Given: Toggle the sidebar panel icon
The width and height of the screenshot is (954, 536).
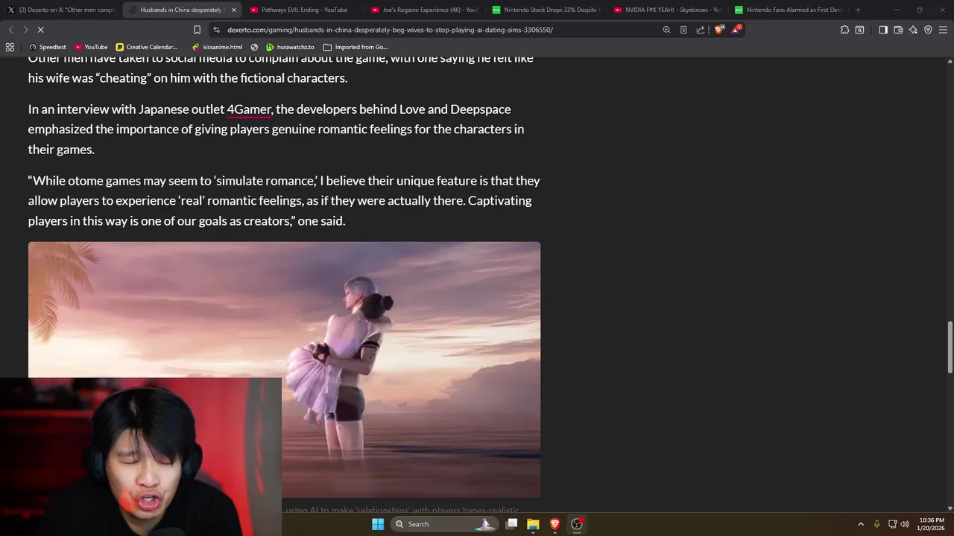Looking at the screenshot, I should 883,30.
